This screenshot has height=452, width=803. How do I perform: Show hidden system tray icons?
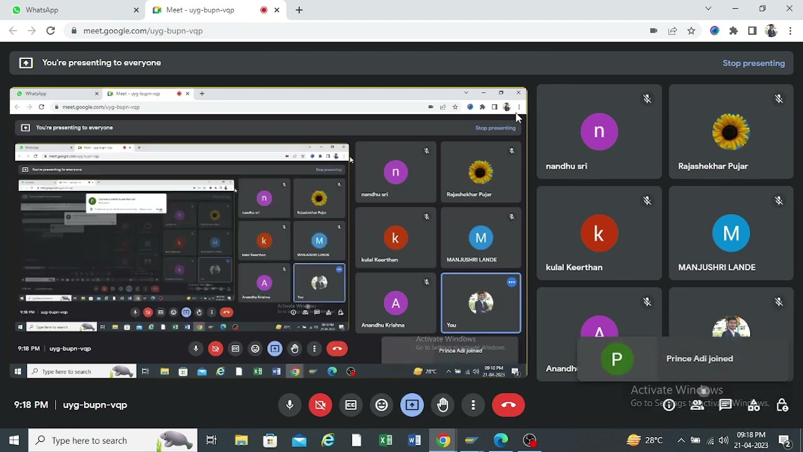click(681, 440)
